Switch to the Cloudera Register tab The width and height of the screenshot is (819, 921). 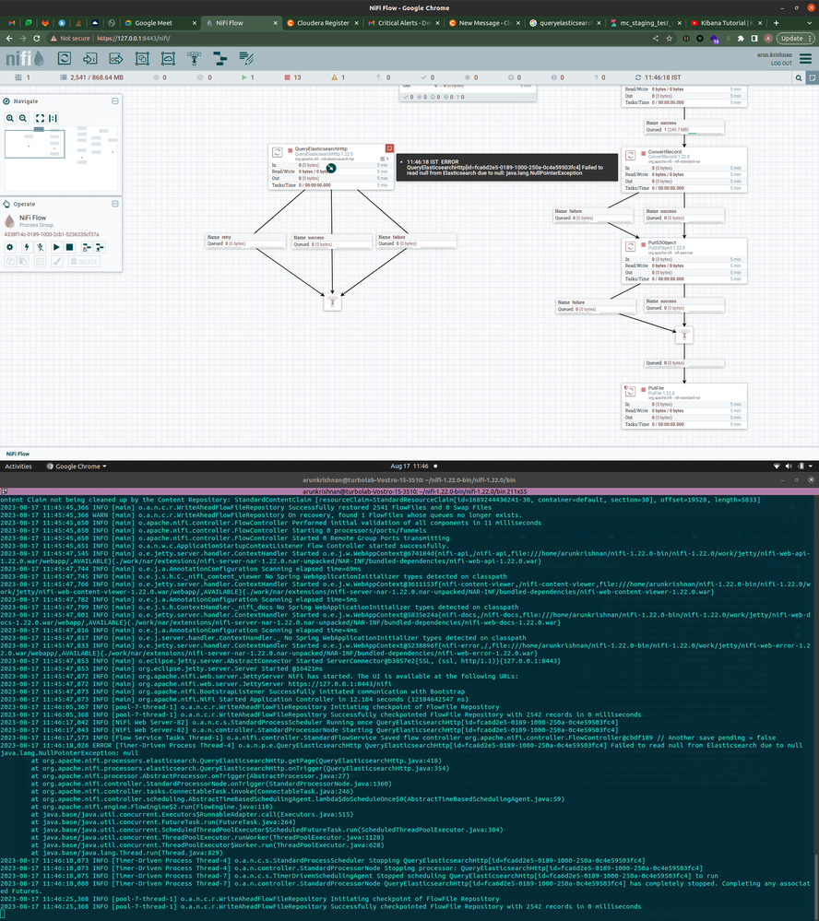(323, 23)
